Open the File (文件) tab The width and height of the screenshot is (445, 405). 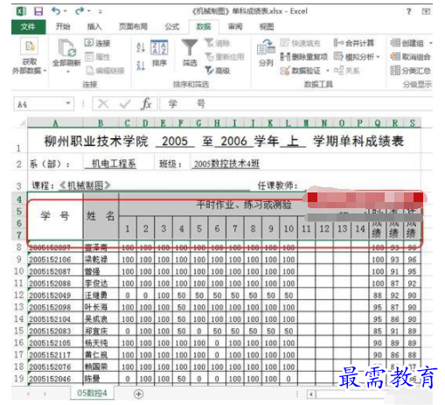[28, 27]
